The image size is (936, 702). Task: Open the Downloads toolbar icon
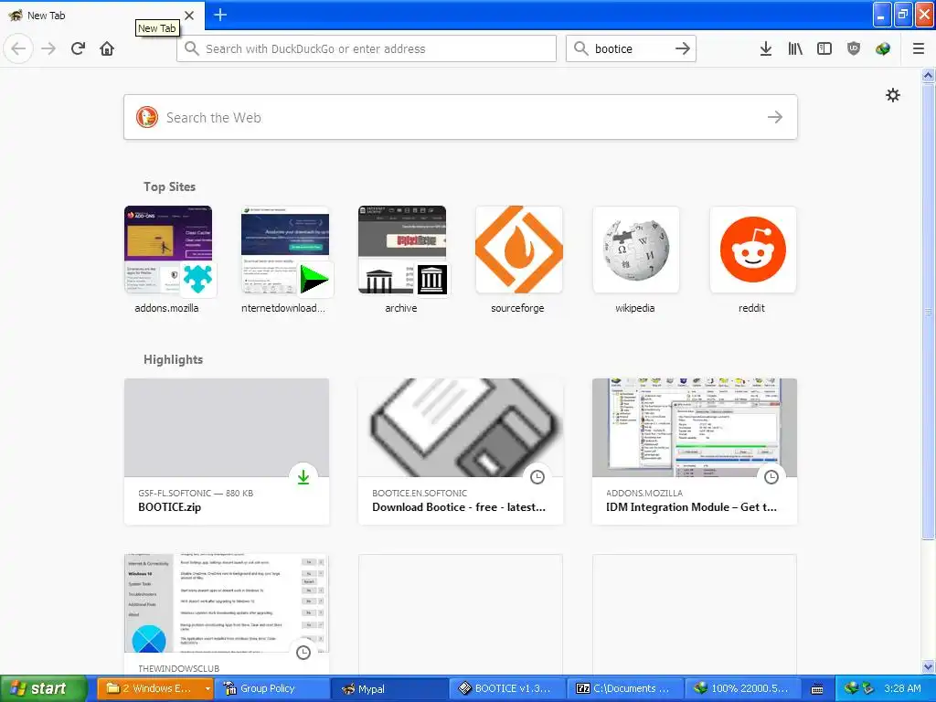766,49
